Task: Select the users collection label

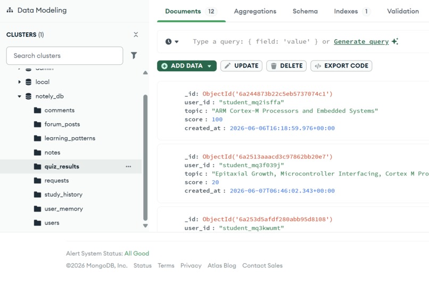Action: click(52, 223)
